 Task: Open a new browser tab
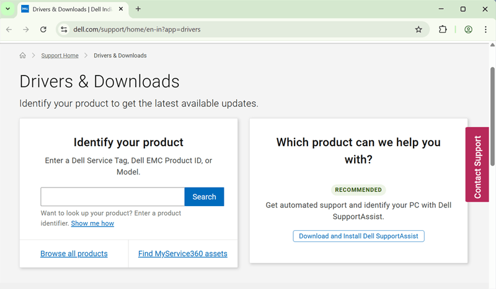(x=138, y=9)
